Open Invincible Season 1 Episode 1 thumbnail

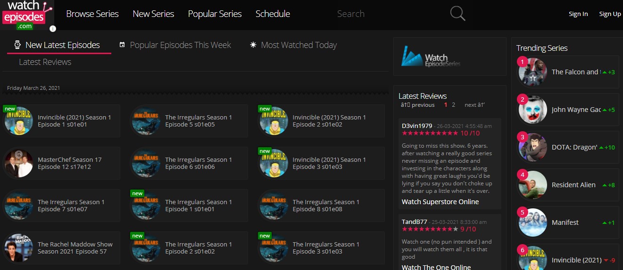(19, 121)
